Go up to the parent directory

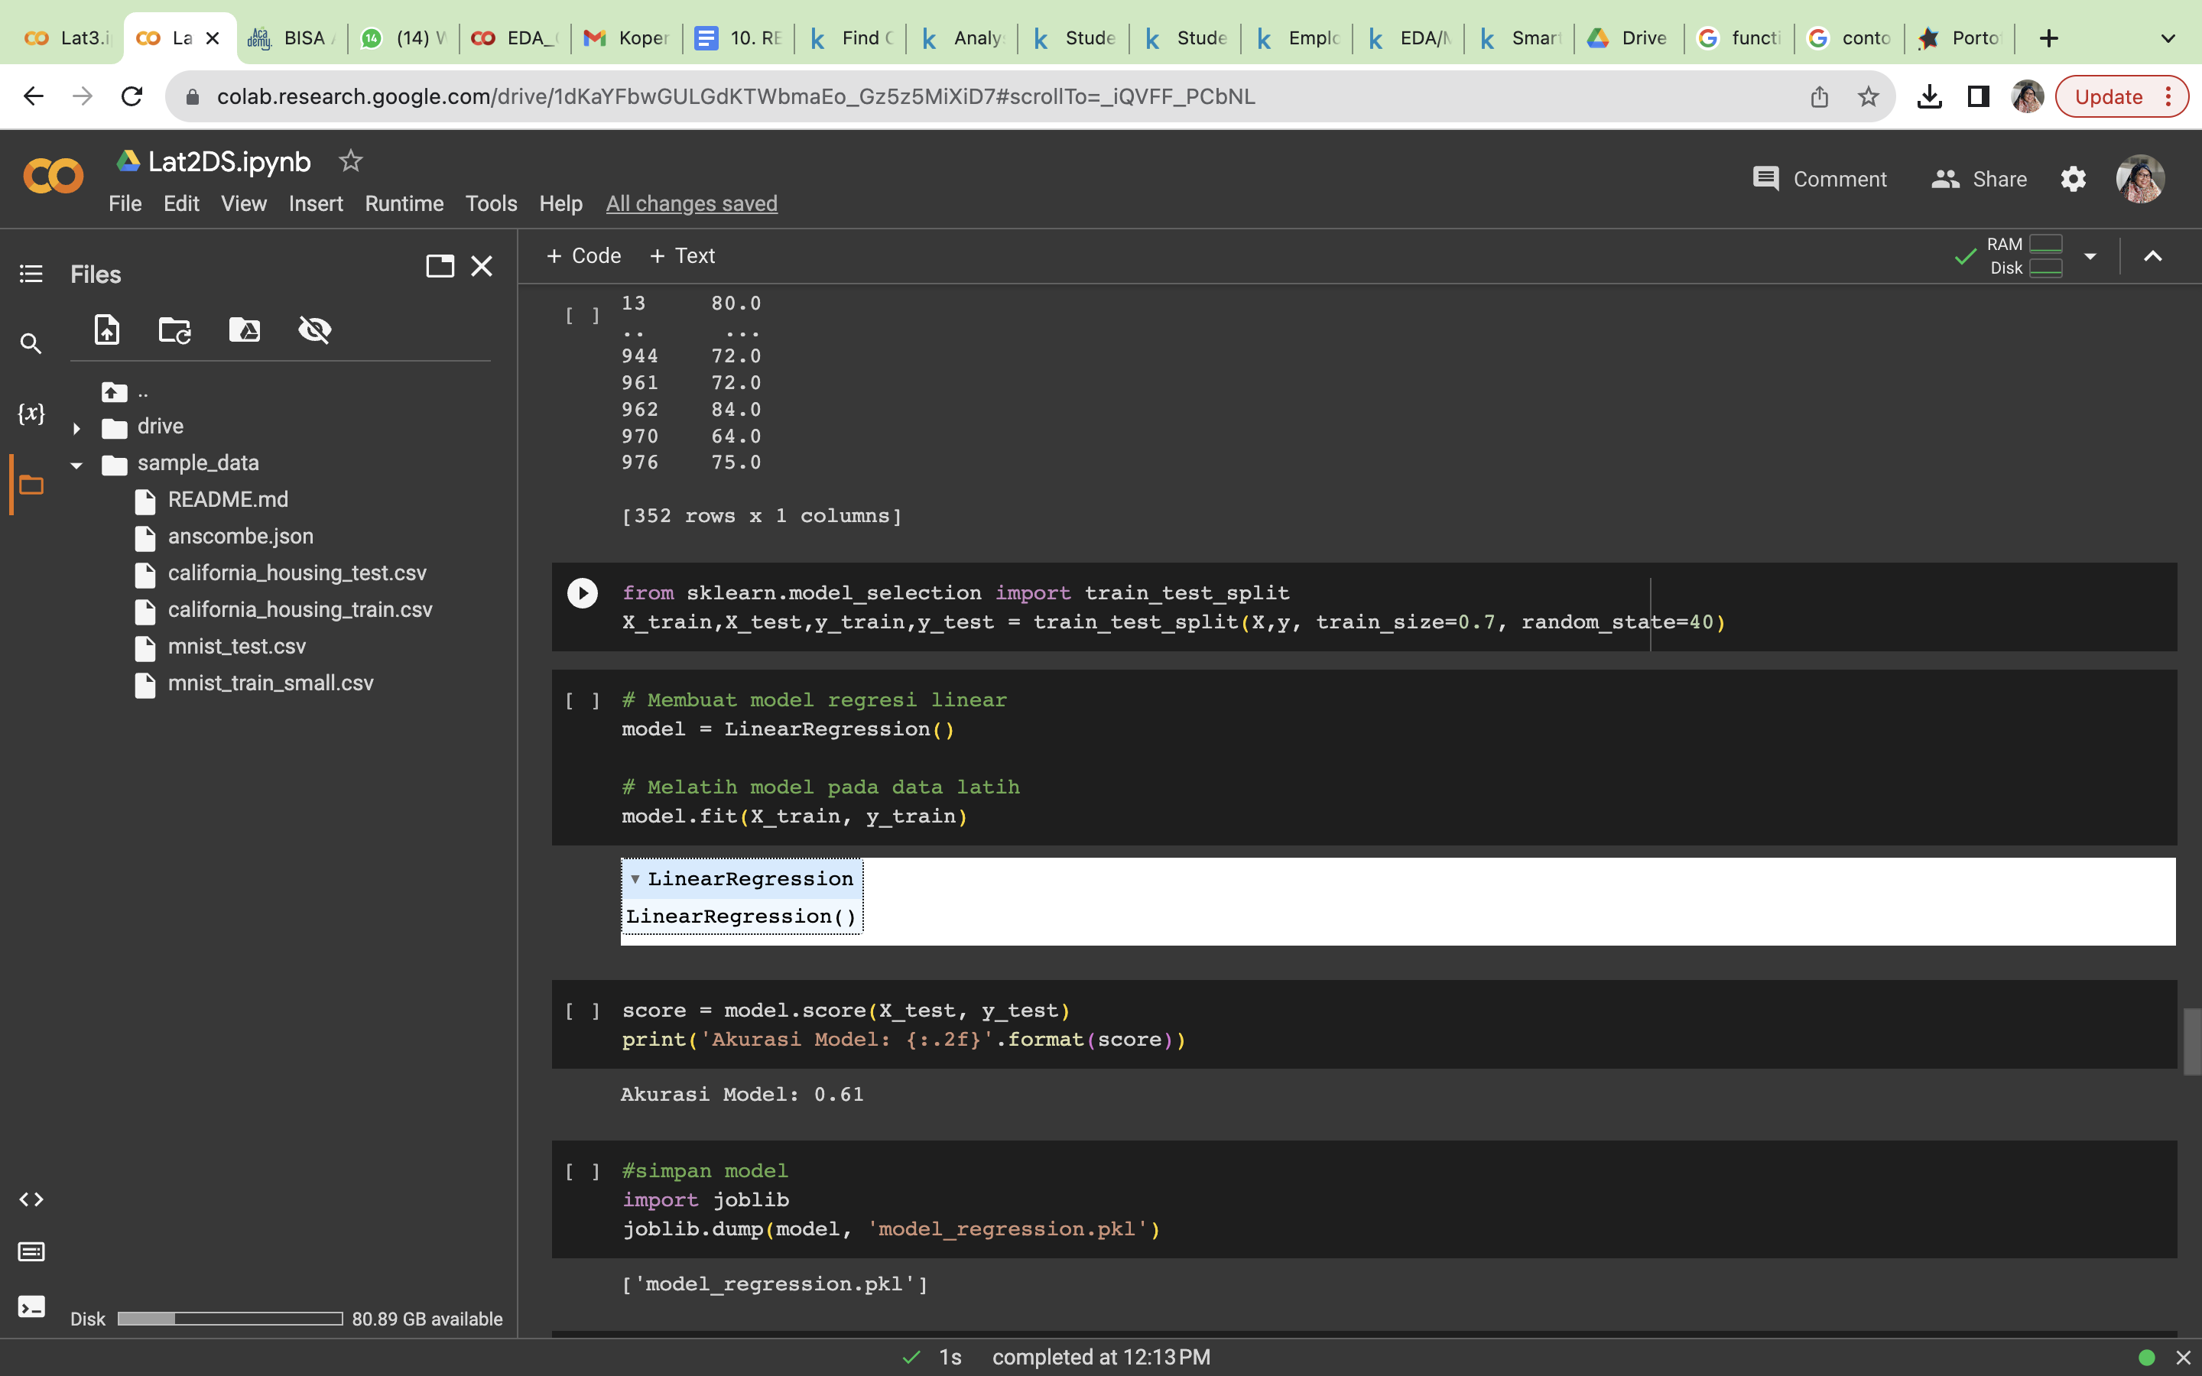(x=115, y=392)
